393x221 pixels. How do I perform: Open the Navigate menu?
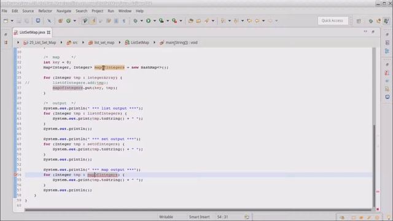click(x=64, y=11)
